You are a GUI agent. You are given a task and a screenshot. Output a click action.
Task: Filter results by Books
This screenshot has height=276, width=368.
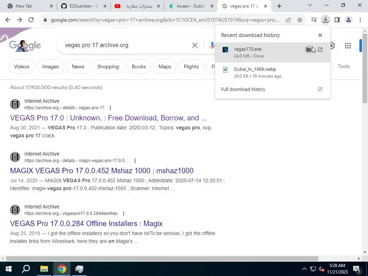tap(139, 66)
